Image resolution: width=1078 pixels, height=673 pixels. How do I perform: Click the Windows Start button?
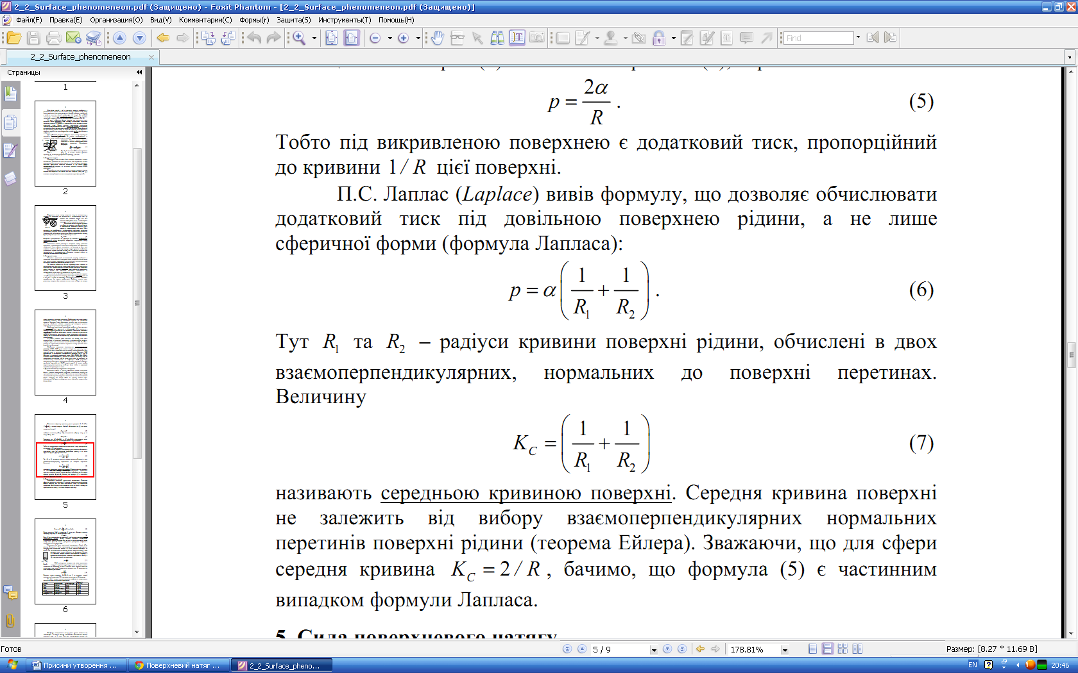(12, 665)
